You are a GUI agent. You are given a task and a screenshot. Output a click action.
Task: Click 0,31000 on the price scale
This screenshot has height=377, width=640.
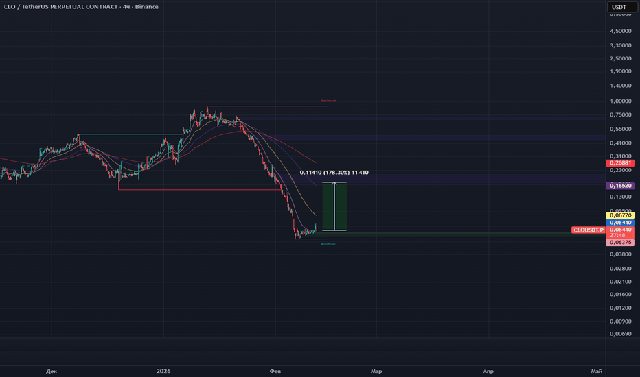tap(620, 156)
